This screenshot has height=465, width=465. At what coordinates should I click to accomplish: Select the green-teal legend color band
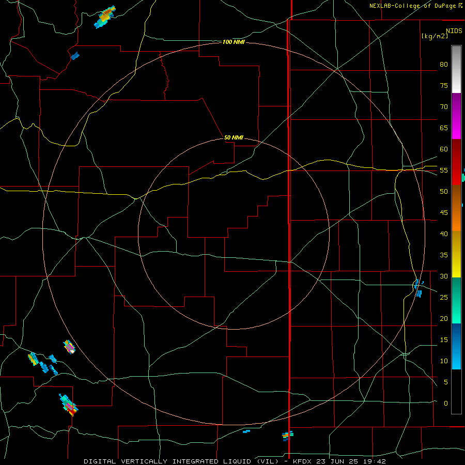[456, 300]
